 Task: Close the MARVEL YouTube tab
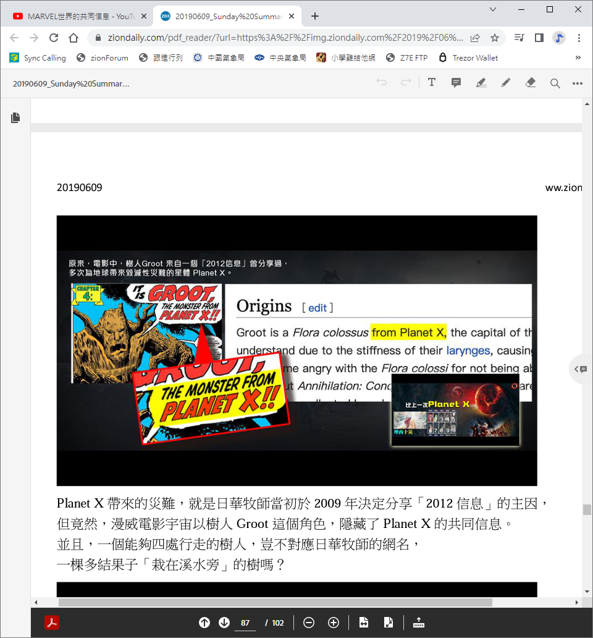tap(144, 16)
